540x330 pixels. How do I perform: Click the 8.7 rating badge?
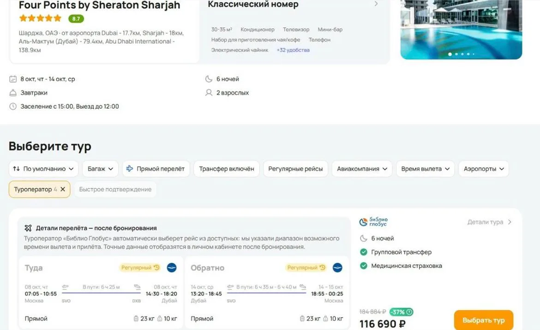point(76,18)
